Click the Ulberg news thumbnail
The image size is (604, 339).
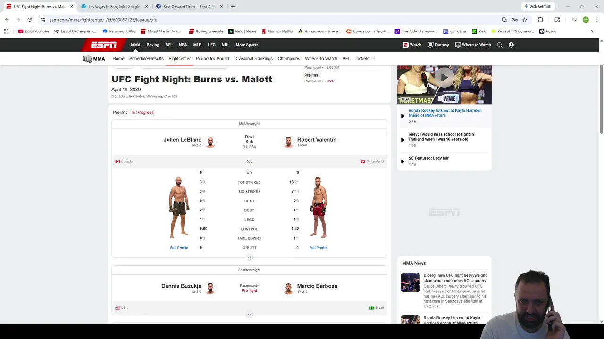pos(411,282)
